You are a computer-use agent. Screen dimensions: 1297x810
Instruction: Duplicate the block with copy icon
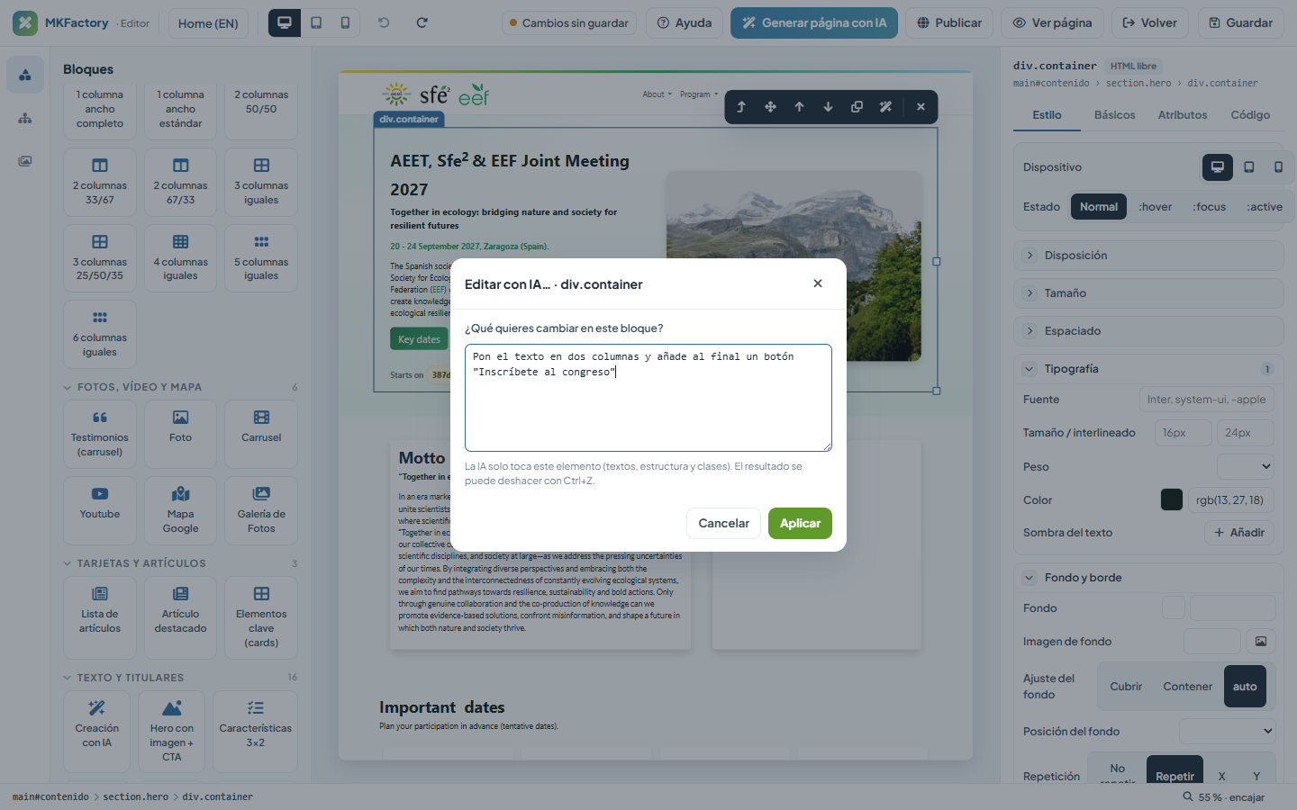click(x=857, y=106)
